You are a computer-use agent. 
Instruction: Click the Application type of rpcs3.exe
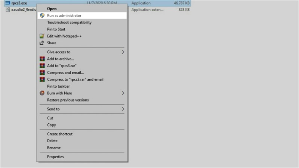(x=141, y=3)
